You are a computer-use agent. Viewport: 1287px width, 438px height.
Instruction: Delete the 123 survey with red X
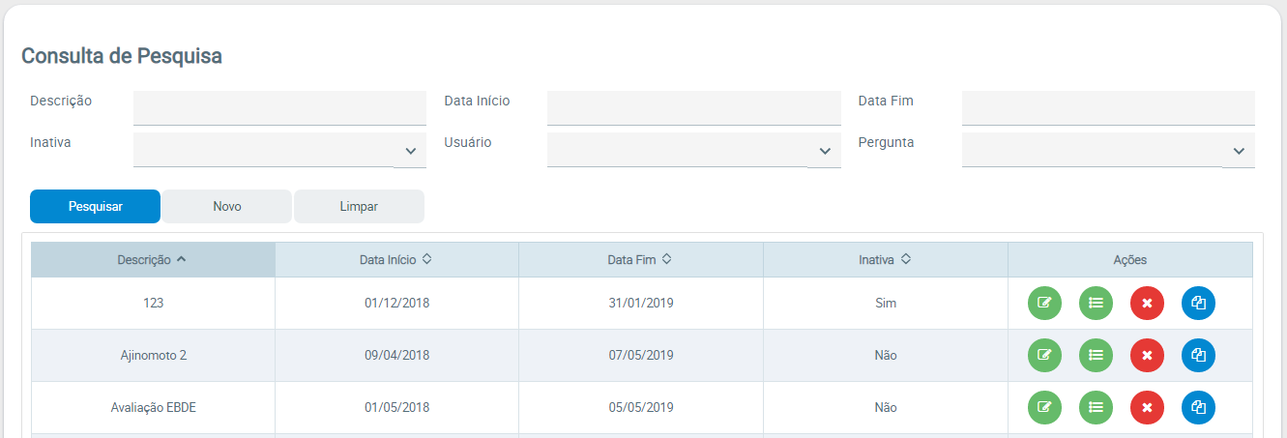click(x=1147, y=303)
